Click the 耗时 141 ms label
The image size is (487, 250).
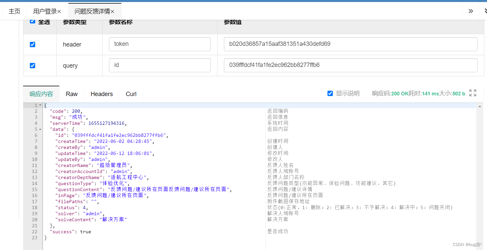pos(424,94)
